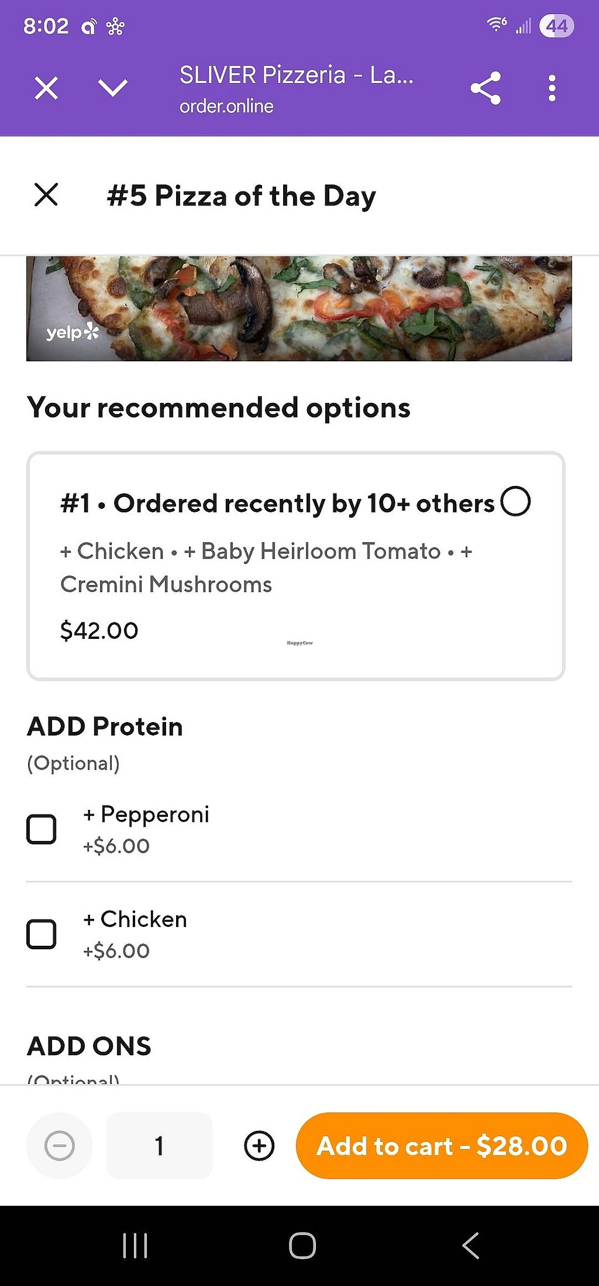
Task: Close the browser tab with X icon
Action: (x=46, y=88)
